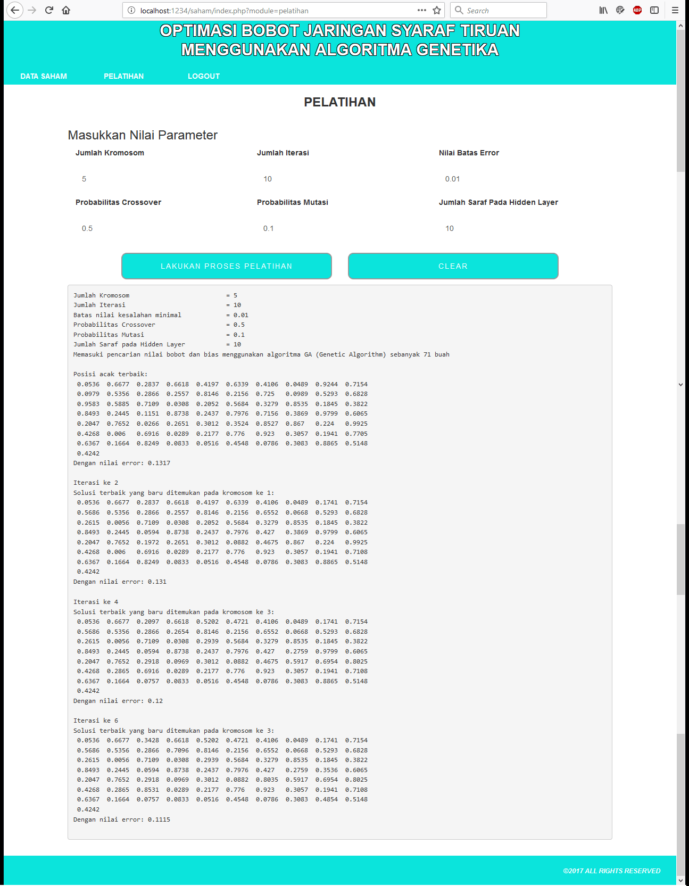Select the Probabilitas Mutasi input box
The height and width of the screenshot is (886, 689).
[x=339, y=228]
